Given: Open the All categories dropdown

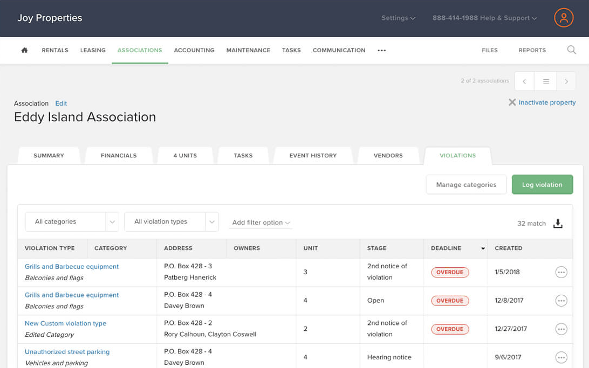Looking at the screenshot, I should coord(72,221).
